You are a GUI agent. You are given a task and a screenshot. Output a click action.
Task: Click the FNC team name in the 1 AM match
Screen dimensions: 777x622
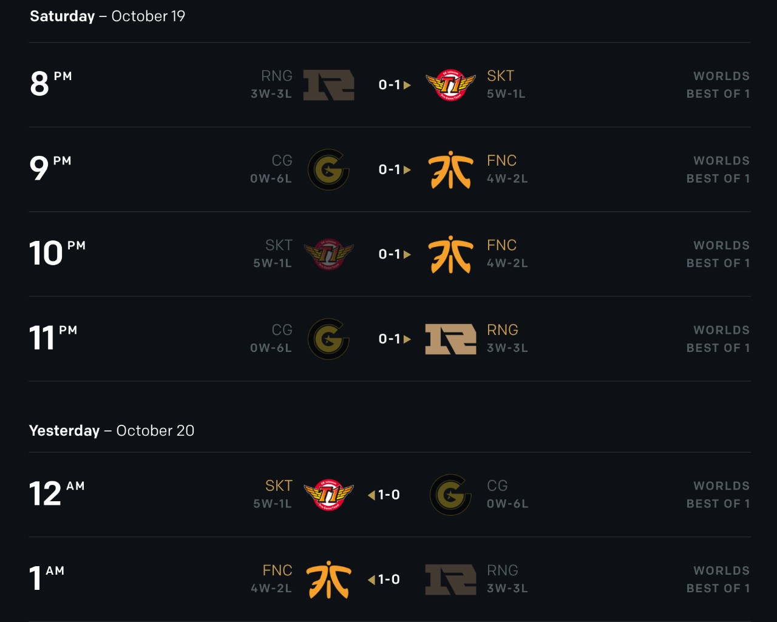pyautogui.click(x=277, y=570)
